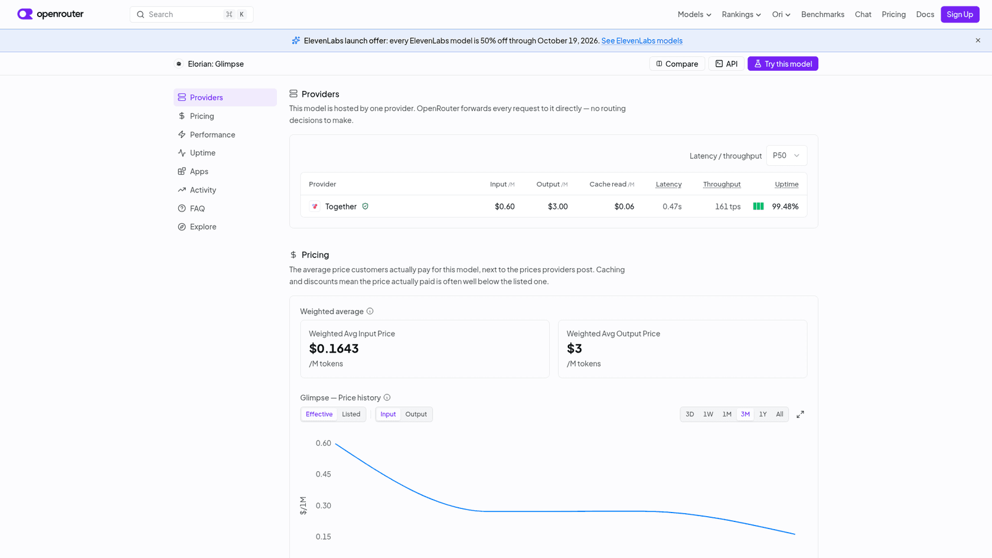Click Try this model button

tap(783, 64)
